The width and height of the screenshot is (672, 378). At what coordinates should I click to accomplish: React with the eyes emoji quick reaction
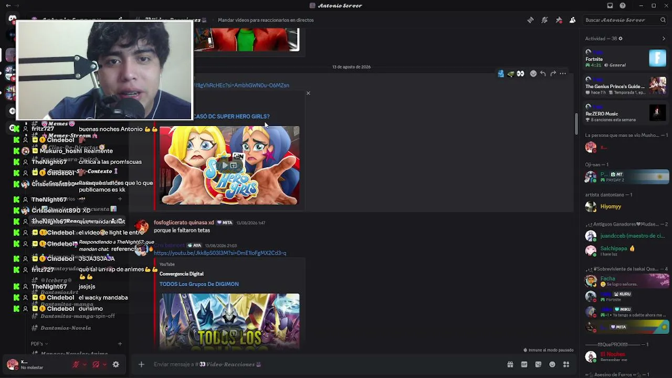coord(520,74)
